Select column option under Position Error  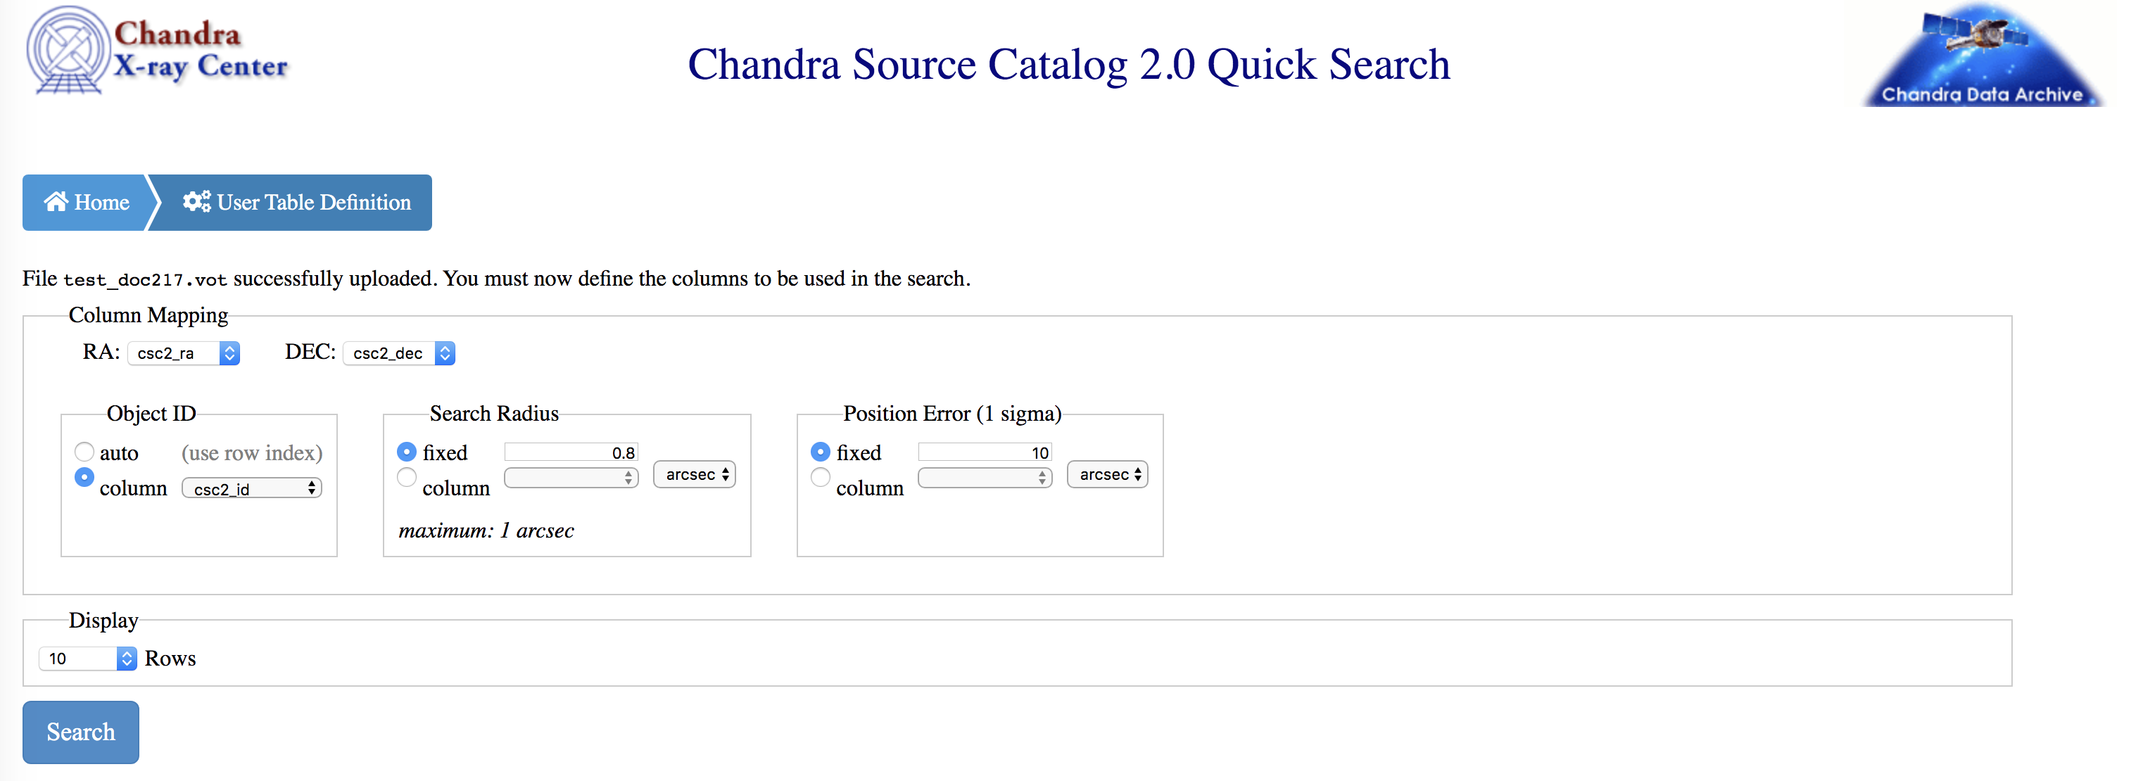pos(821,477)
